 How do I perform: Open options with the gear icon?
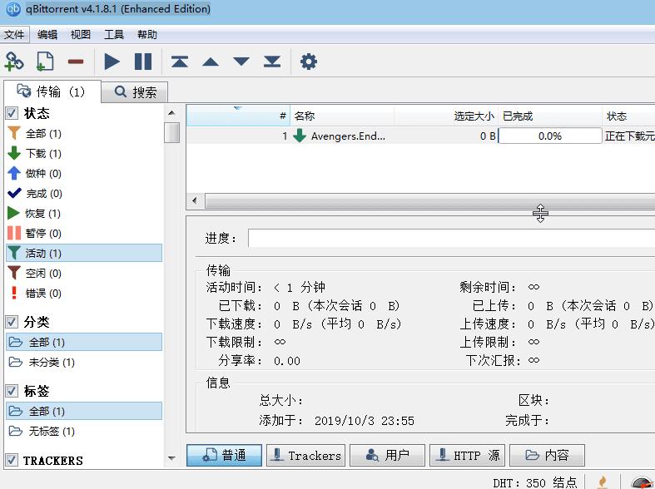tap(309, 62)
